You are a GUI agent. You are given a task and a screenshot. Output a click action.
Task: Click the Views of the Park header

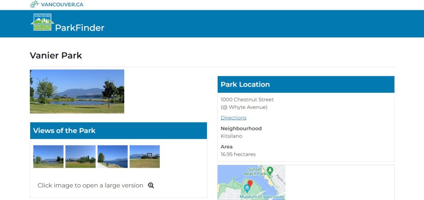[118, 131]
